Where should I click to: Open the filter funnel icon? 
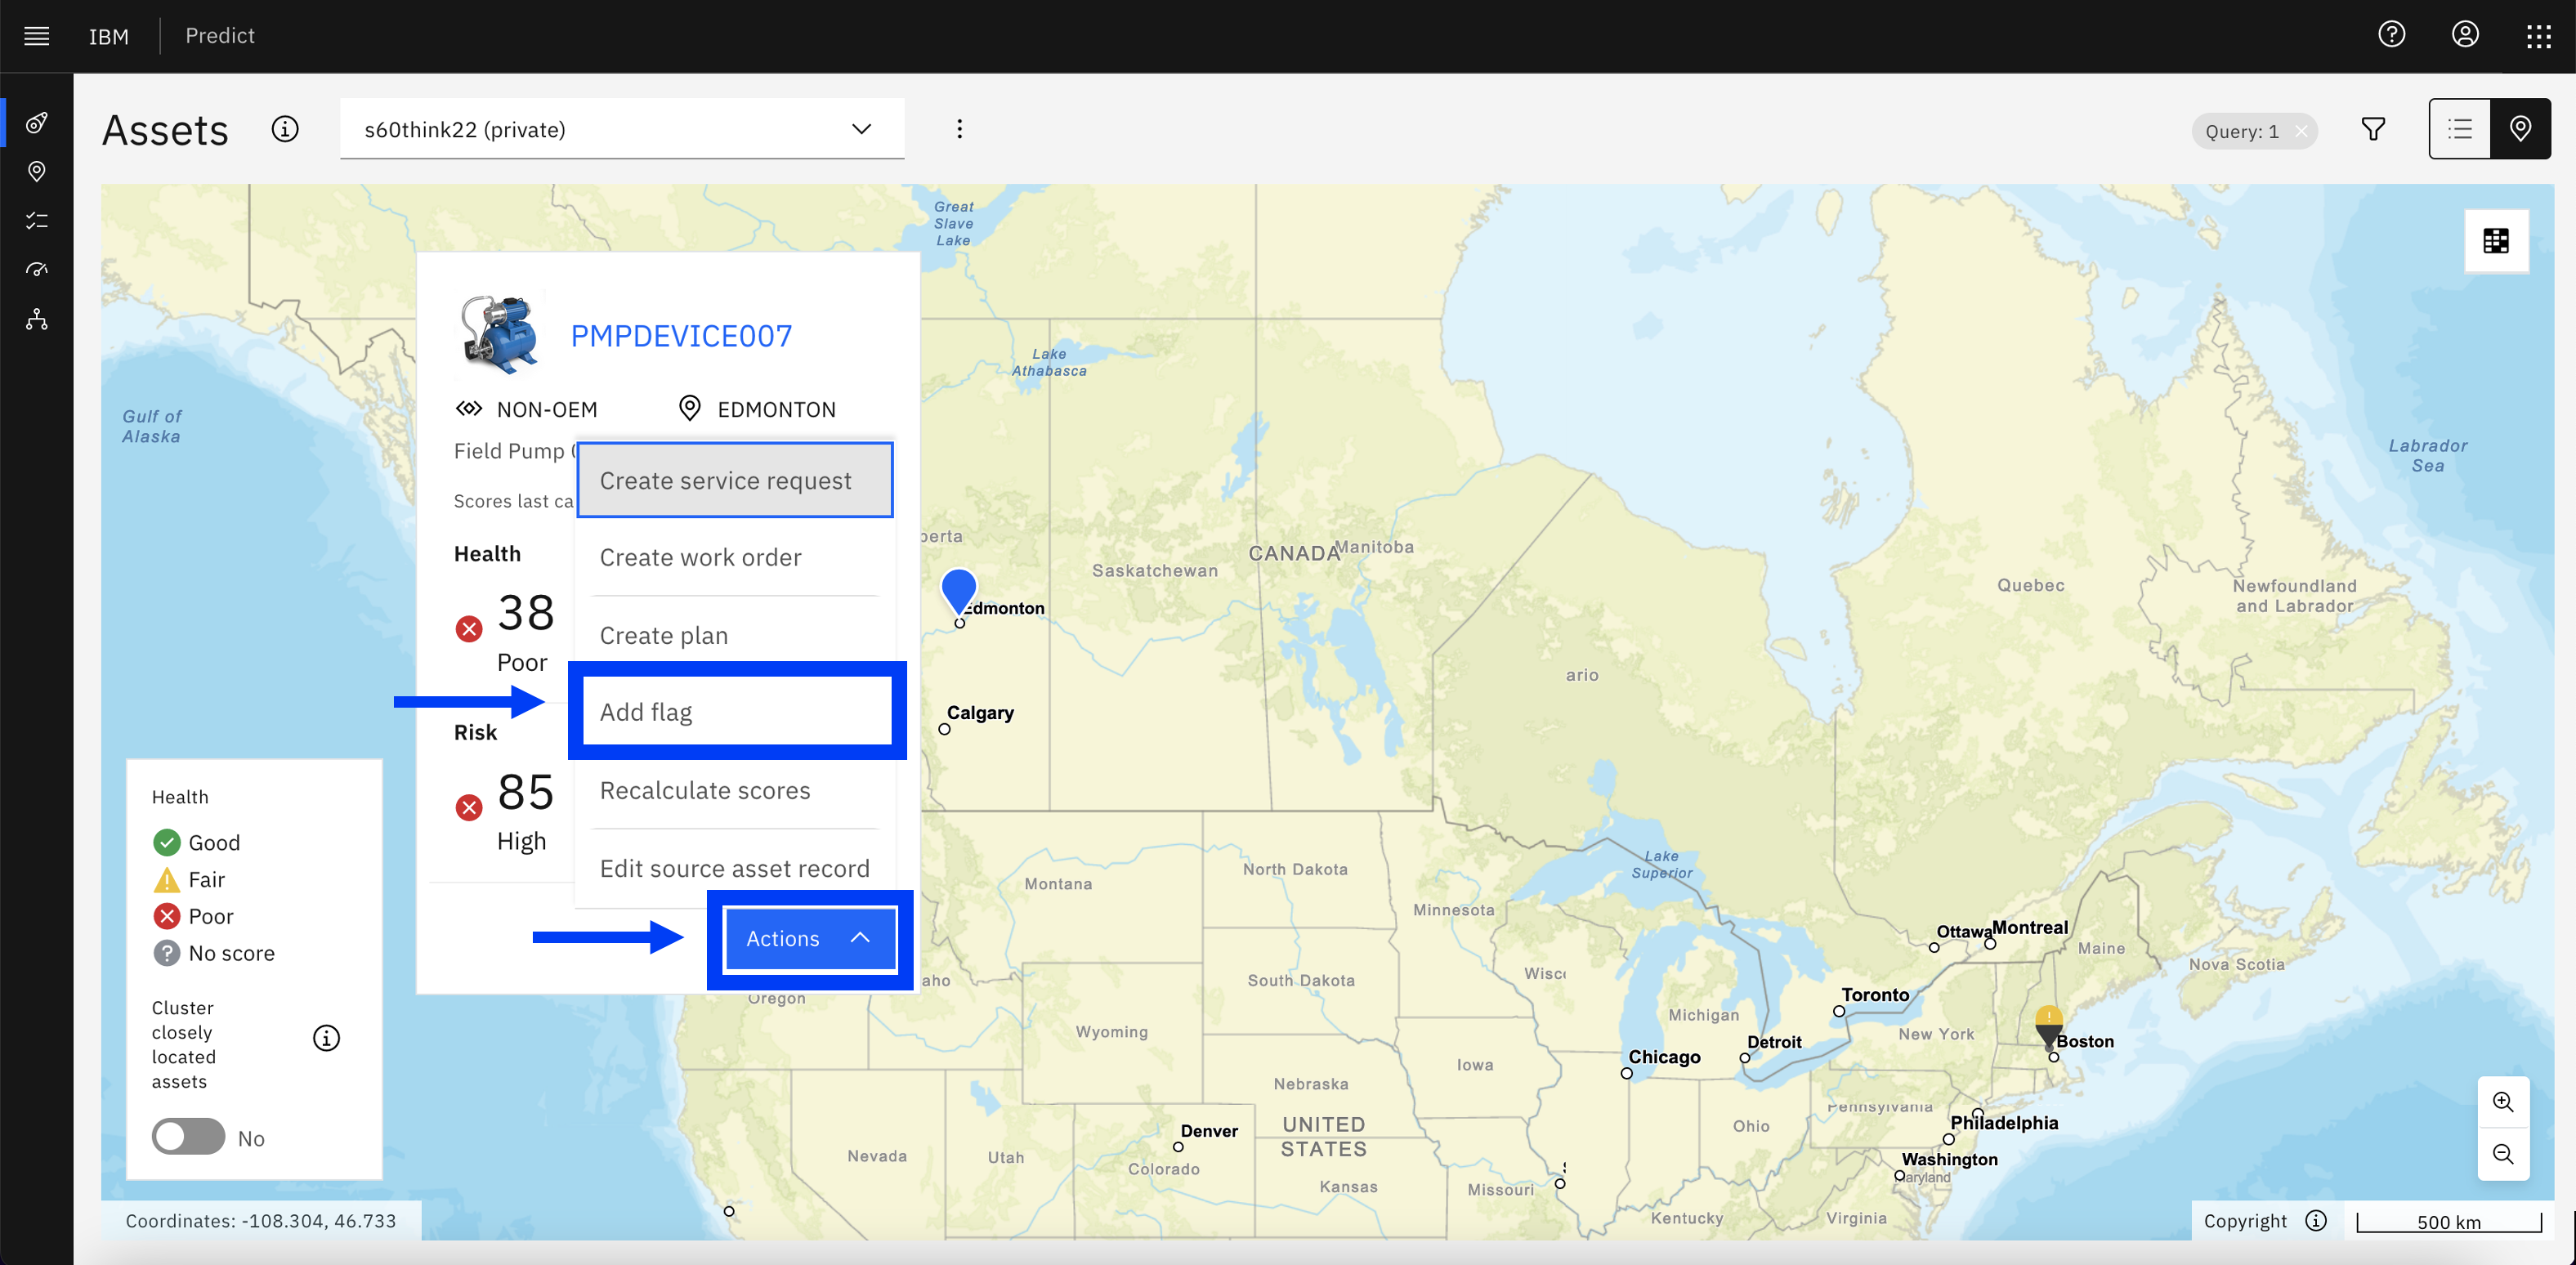tap(2373, 129)
